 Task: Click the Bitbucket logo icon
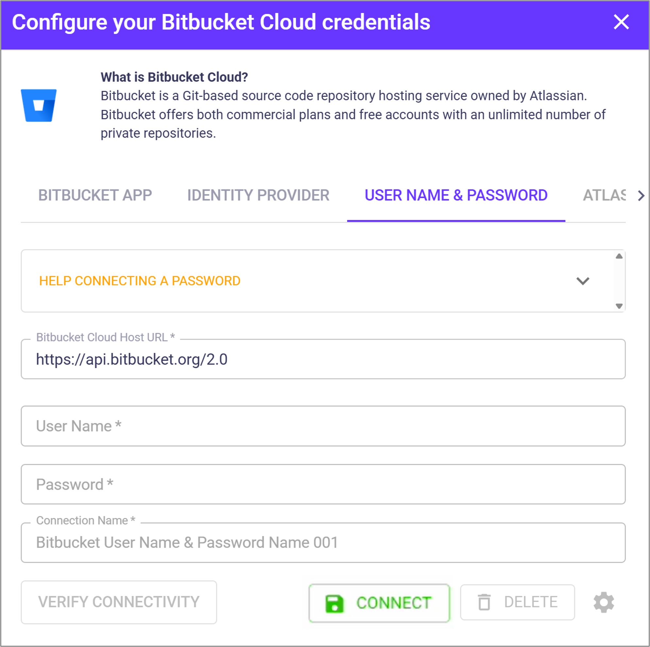coord(39,105)
